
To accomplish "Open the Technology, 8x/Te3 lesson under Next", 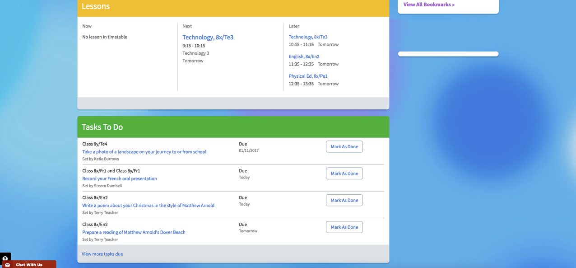I will 208,37.
